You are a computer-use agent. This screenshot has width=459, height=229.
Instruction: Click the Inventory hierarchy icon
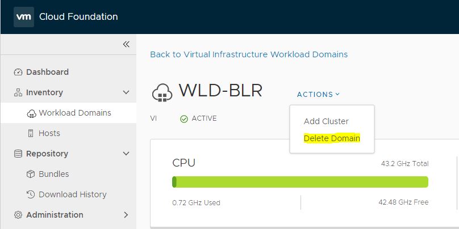point(18,92)
